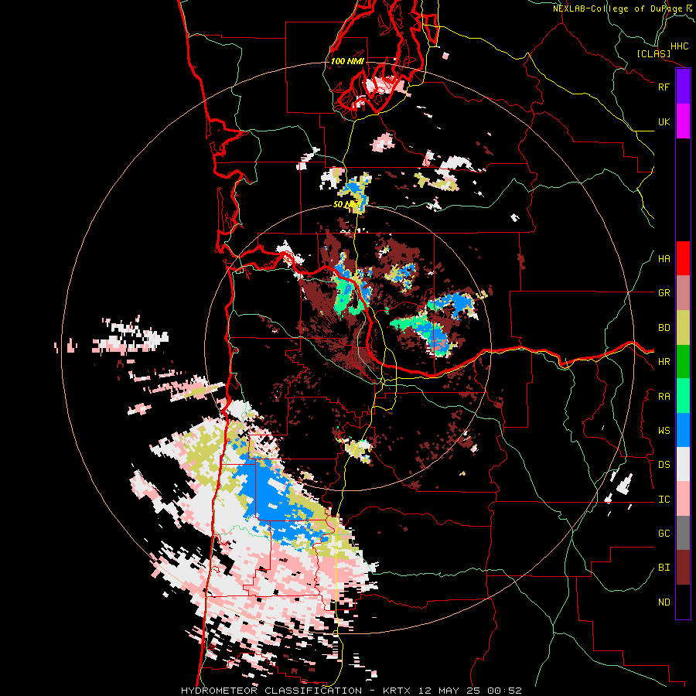Click the light green RA legend swatch

click(683, 396)
